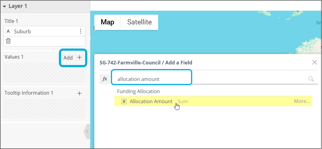Click the fx formula icon
The width and height of the screenshot is (322, 149).
coord(104,79)
